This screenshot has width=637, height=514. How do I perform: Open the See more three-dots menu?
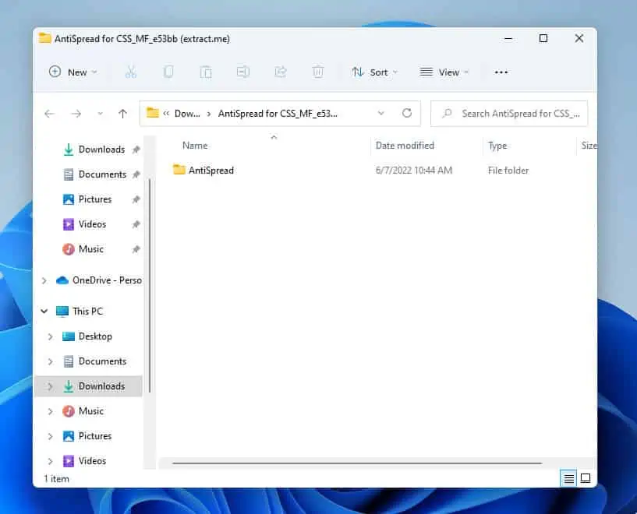501,72
